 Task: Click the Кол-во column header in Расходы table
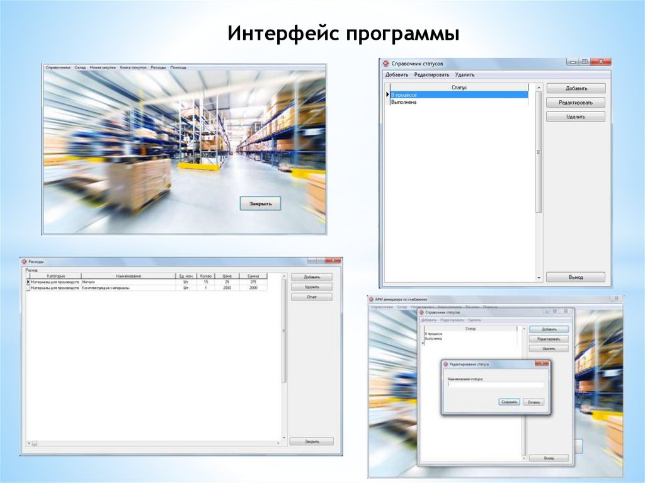click(x=206, y=276)
